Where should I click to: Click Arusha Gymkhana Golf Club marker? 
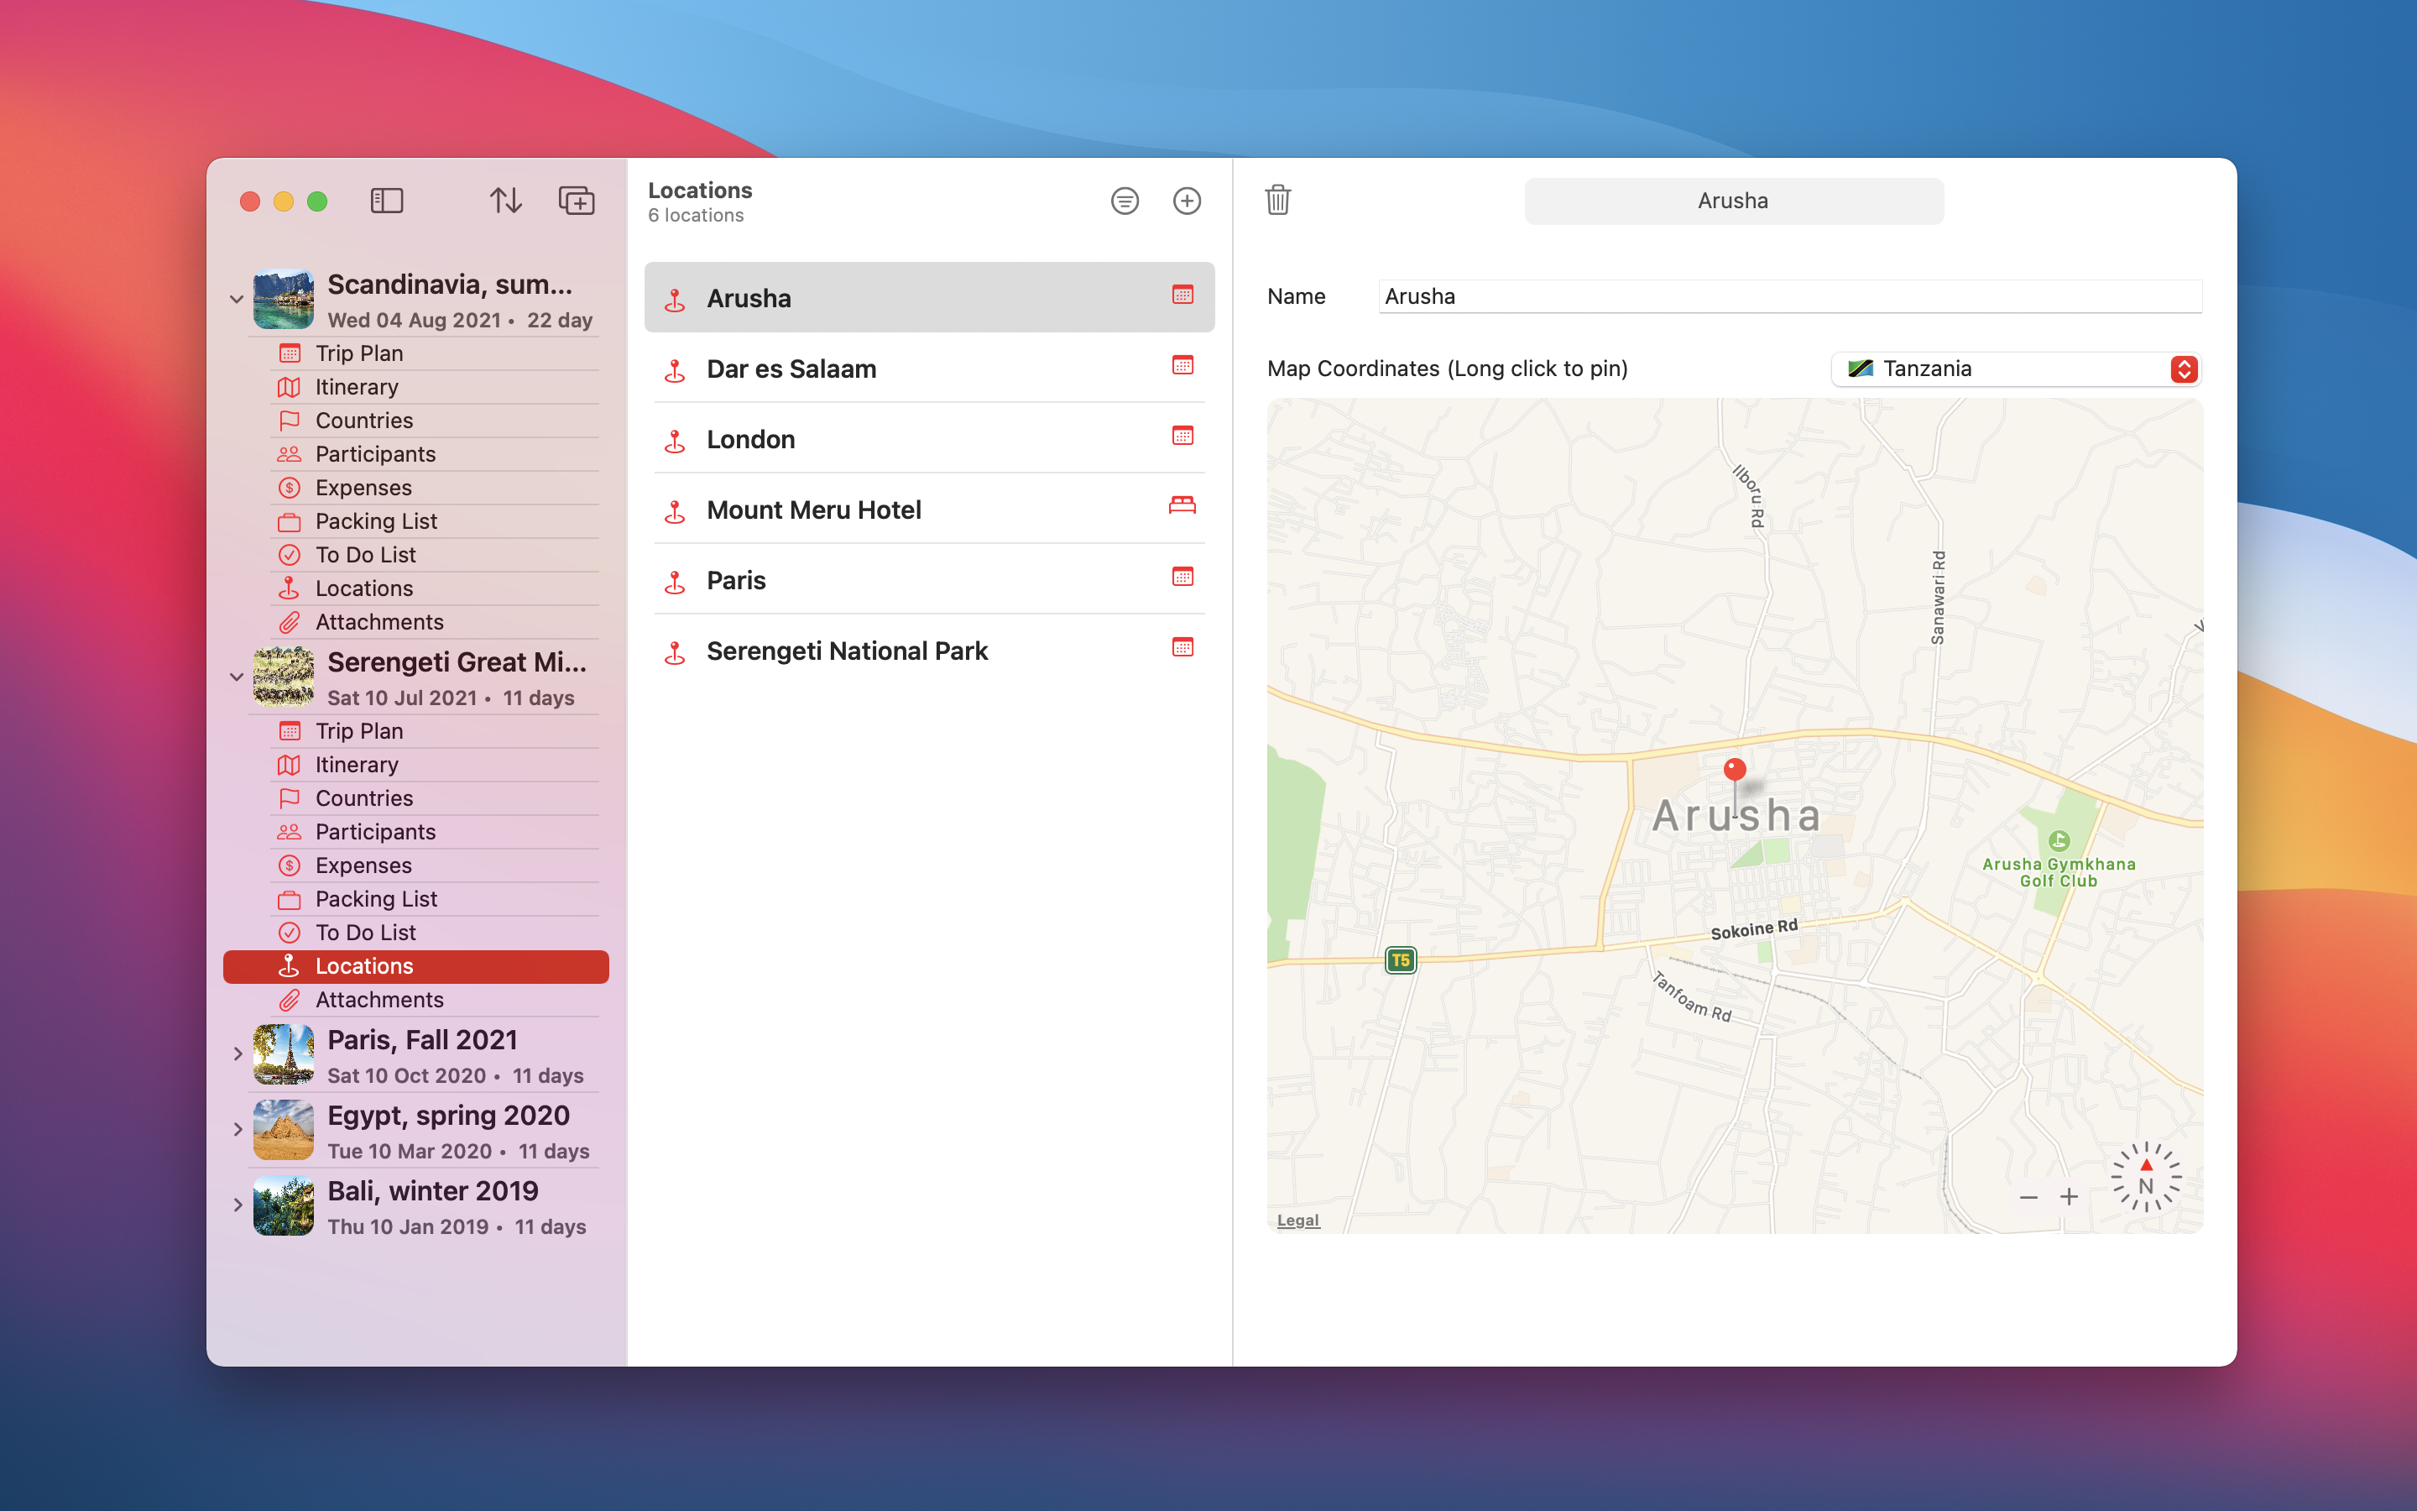click(2059, 840)
